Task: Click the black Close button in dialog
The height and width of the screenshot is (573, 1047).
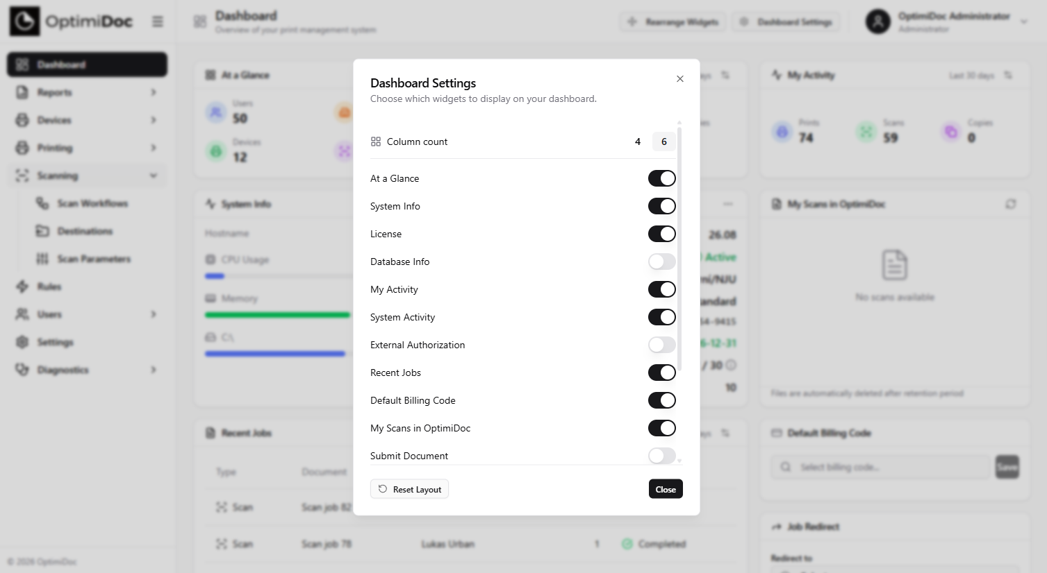Action: pos(666,489)
